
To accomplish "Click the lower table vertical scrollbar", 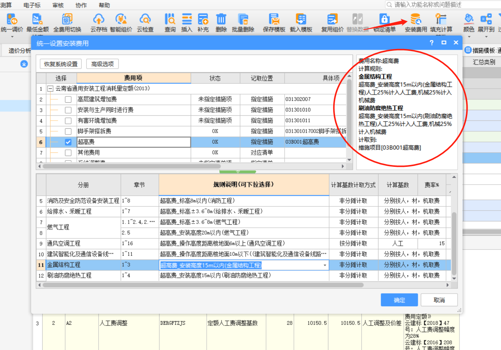I will pos(454,243).
